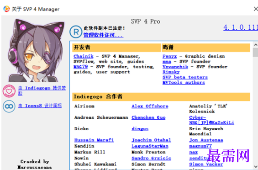Viewport: 258px width, 170px height.
Task: Open Chenchen Guo backer link
Action: (x=148, y=117)
